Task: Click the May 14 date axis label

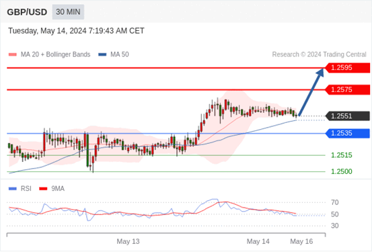Action: (258, 241)
